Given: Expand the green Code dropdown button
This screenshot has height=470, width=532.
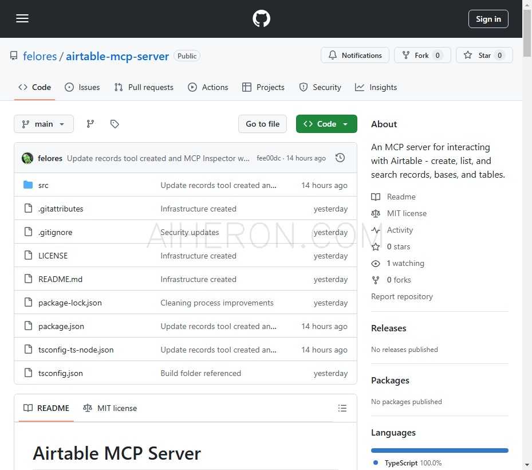Looking at the screenshot, I should pos(326,124).
